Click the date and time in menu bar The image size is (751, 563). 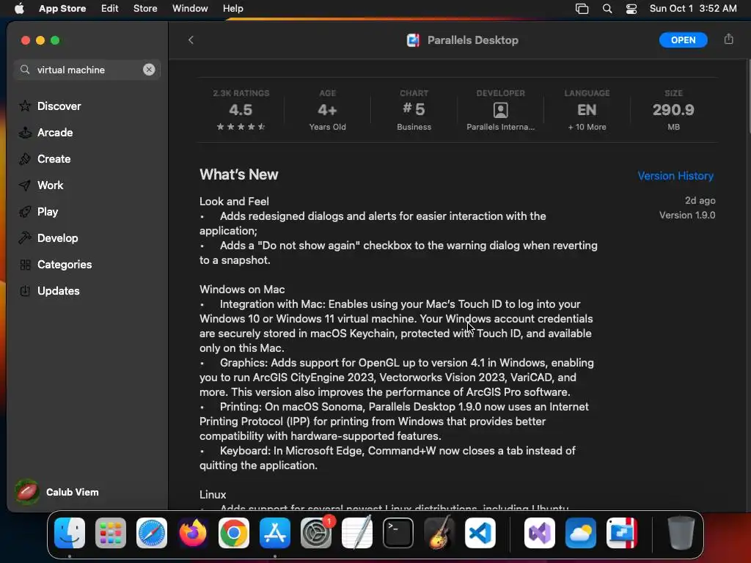tap(693, 8)
